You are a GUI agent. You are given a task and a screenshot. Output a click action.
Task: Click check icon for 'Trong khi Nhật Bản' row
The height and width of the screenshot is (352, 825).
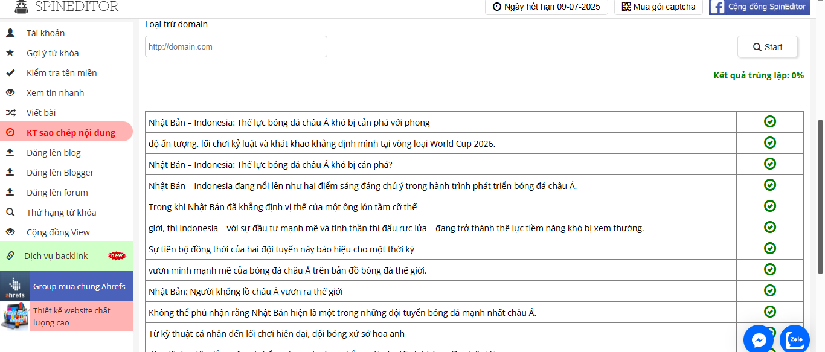tap(770, 206)
